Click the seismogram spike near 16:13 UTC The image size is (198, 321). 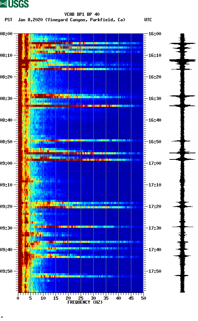[182, 60]
